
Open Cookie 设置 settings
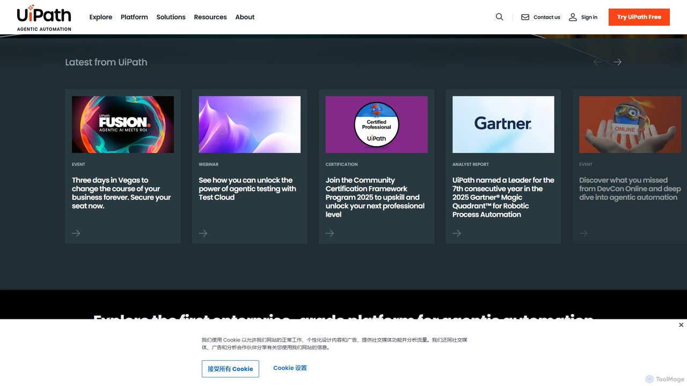point(290,368)
